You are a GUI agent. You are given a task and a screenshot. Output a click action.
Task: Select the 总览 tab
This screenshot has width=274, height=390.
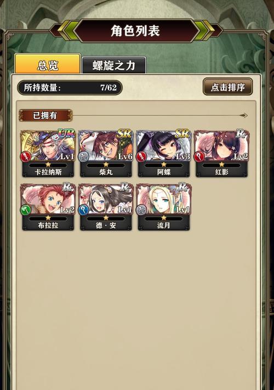tap(48, 64)
